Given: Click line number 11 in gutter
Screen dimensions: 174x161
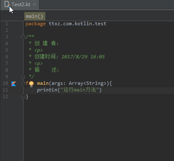Looking at the screenshot, I should [5, 90].
